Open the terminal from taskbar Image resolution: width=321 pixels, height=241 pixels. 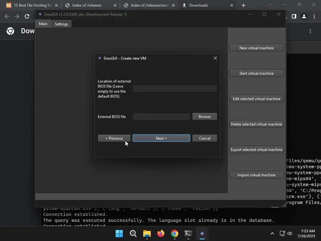point(188,233)
